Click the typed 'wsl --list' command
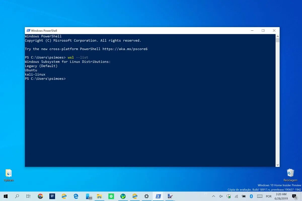The width and height of the screenshot is (302, 201). pos(78,58)
